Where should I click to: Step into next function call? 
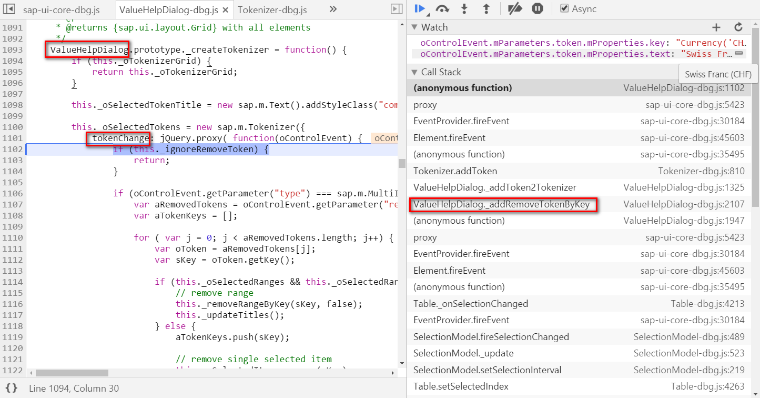click(x=464, y=8)
